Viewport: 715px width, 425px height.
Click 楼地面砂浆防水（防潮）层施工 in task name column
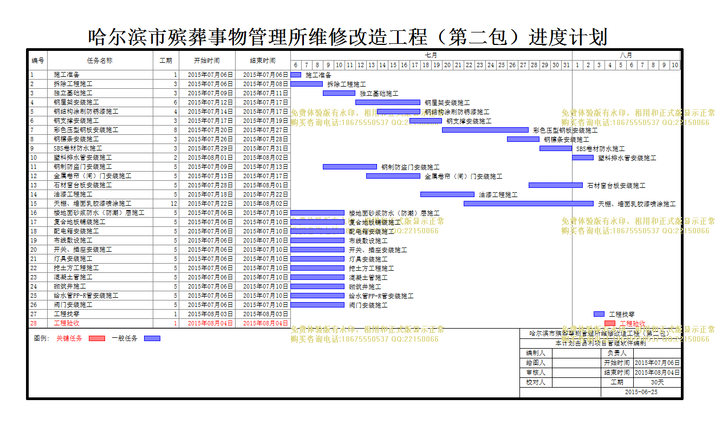pos(99,213)
